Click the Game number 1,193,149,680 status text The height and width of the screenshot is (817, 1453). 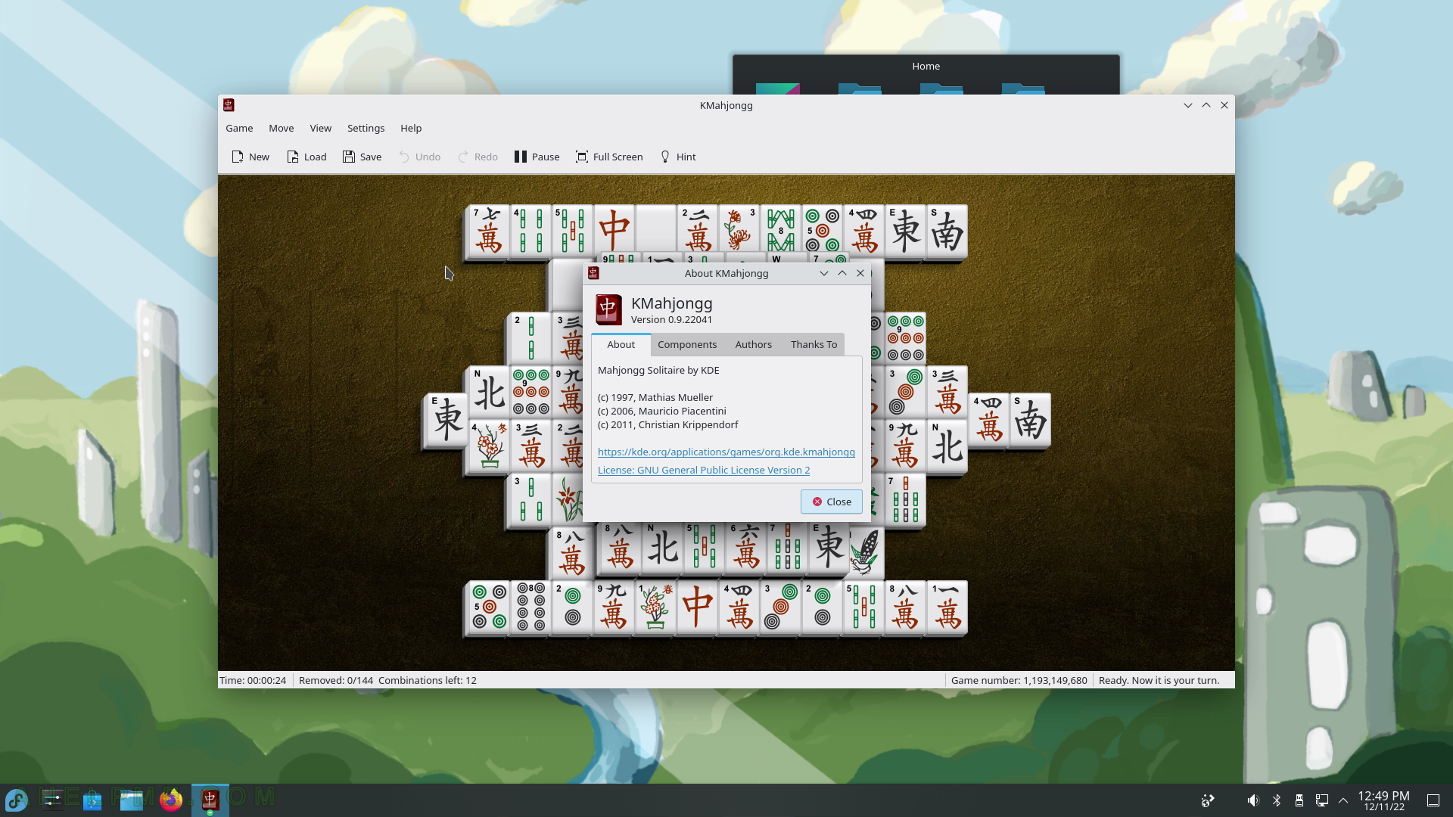tap(1019, 680)
